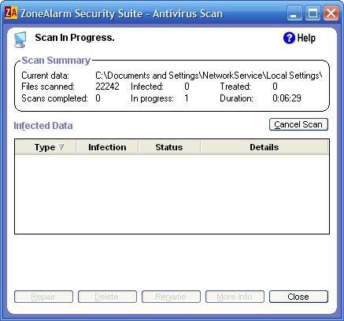The image size is (344, 321).
Task: Click the disabled More Info button
Action: click(x=235, y=297)
